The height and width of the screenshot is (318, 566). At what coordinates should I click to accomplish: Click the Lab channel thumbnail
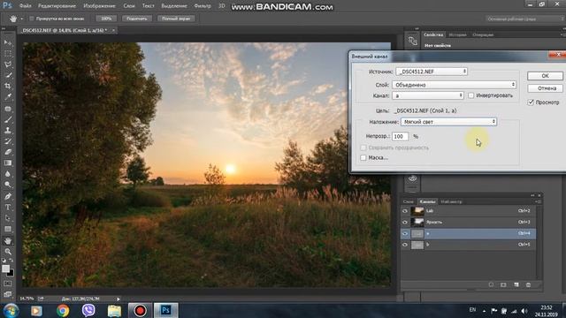[417, 211]
